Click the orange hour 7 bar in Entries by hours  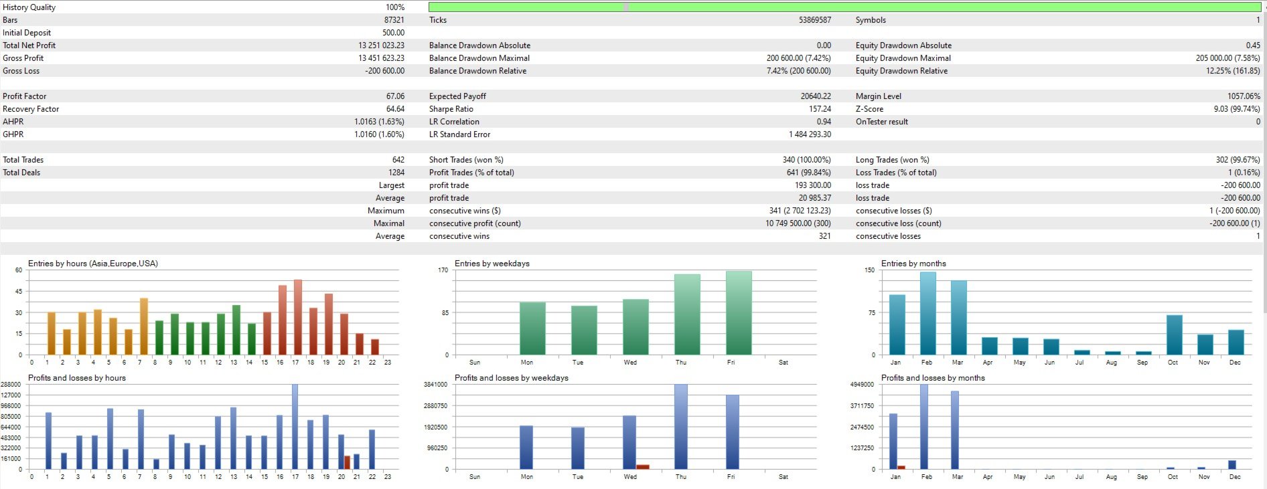coord(143,326)
